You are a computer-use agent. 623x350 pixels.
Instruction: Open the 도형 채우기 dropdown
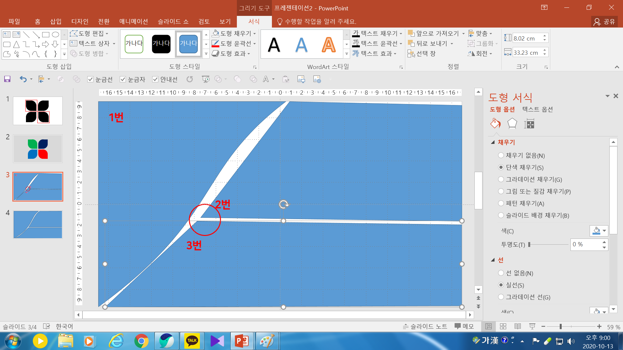pos(254,34)
